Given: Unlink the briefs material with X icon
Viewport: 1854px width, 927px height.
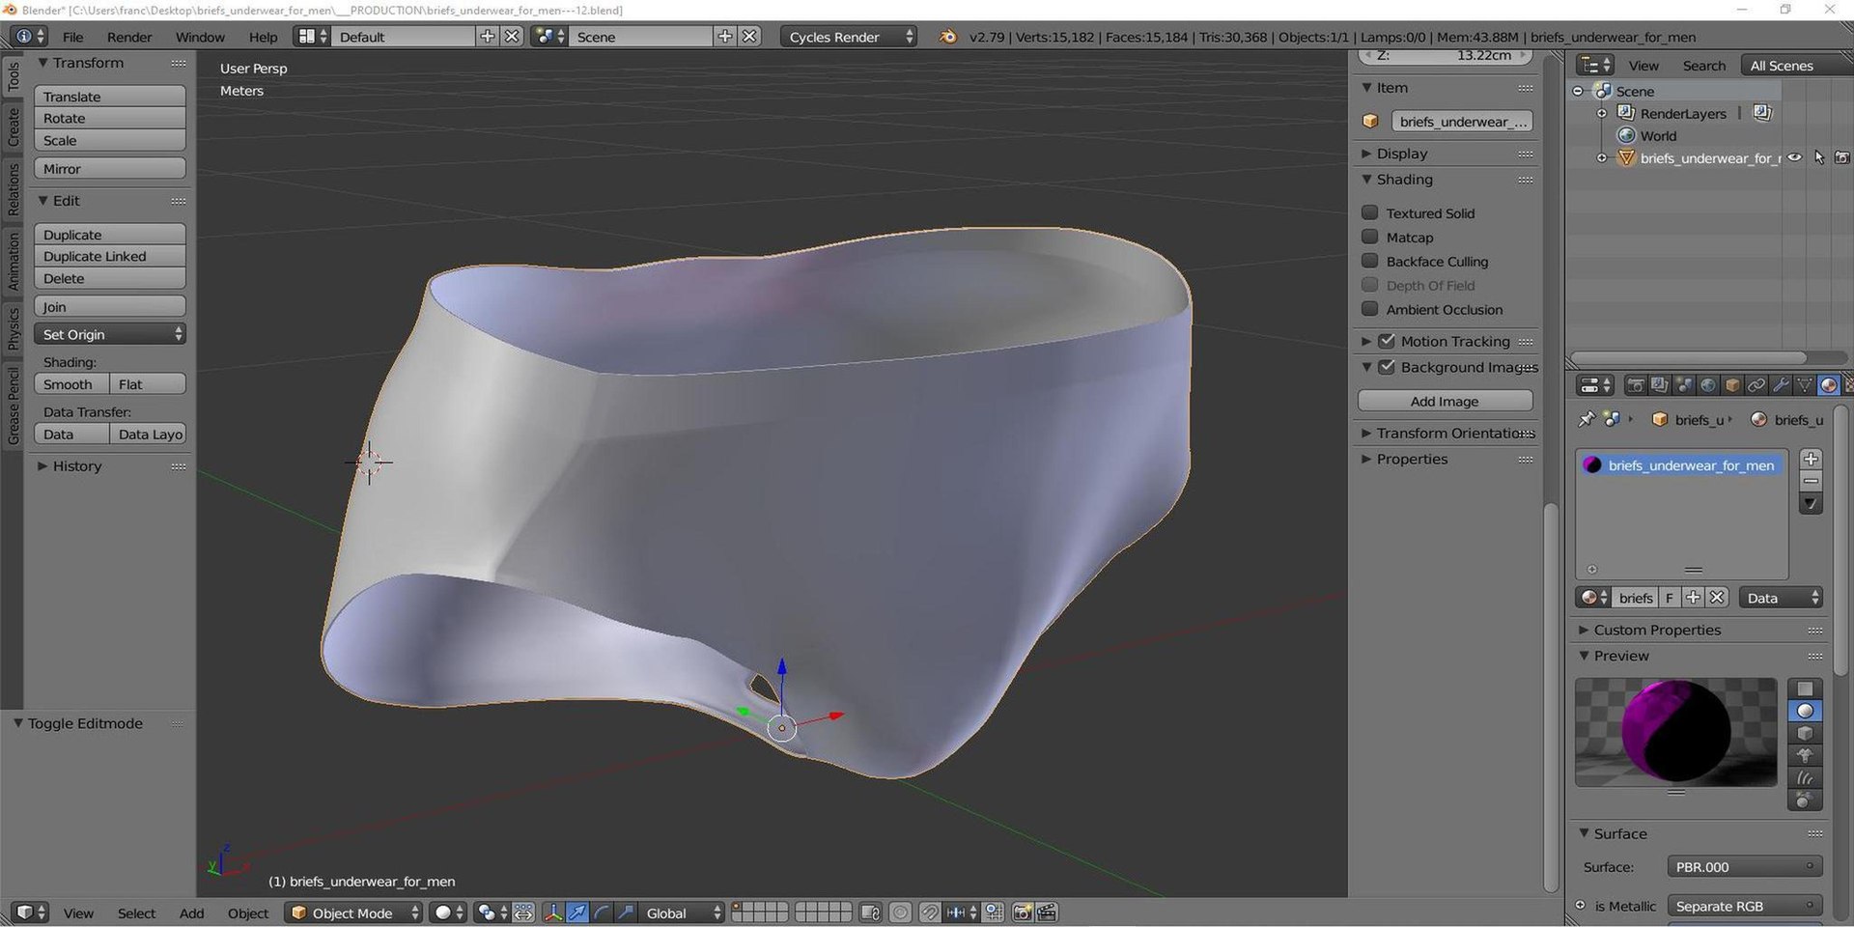Looking at the screenshot, I should 1717,598.
